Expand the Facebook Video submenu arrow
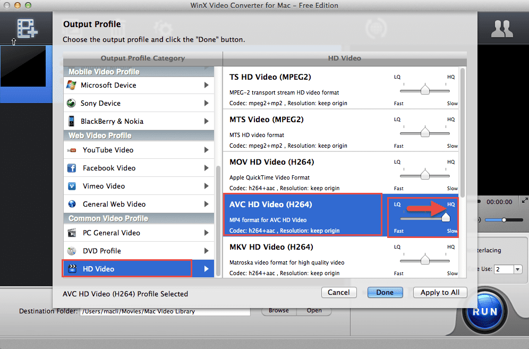529x349 pixels. tap(207, 168)
